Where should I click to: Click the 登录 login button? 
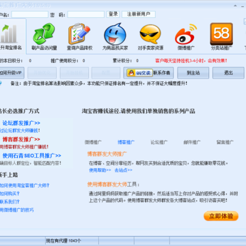coord(113,14)
